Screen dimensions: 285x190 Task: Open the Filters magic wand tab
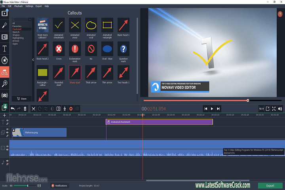pos(5,25)
